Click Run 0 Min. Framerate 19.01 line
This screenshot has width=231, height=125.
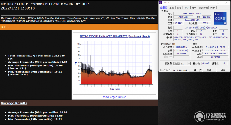[x=35, y=73]
